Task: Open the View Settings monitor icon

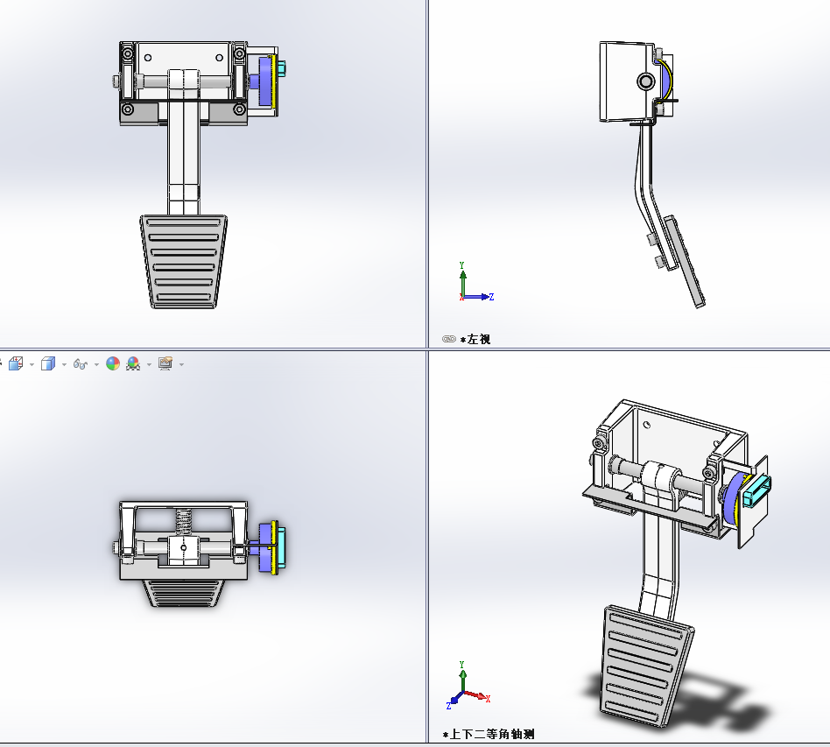Action: [165, 363]
